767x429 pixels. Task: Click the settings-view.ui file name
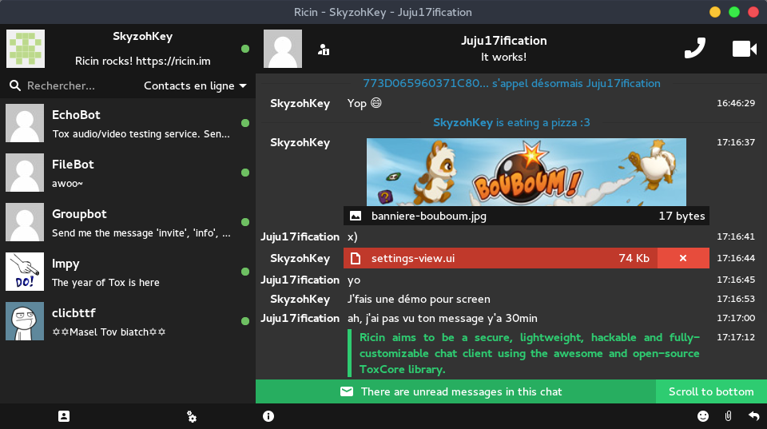(x=413, y=258)
